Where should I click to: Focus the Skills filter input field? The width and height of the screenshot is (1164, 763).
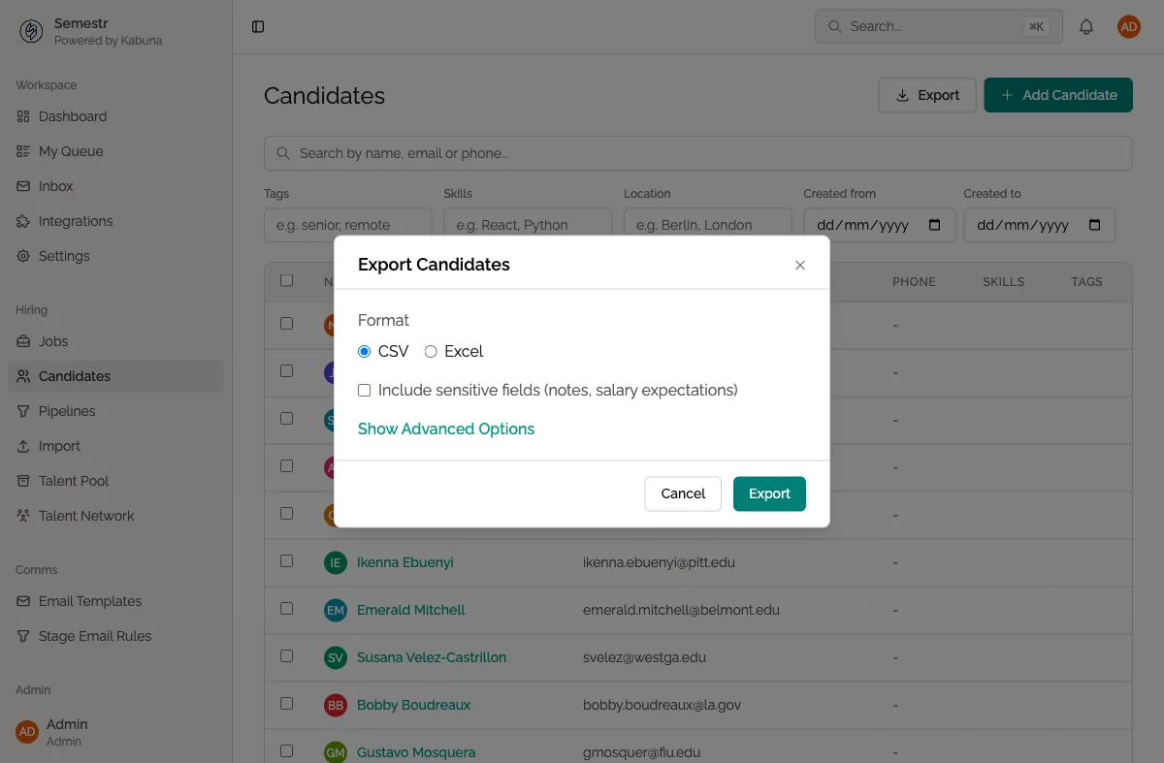point(527,224)
